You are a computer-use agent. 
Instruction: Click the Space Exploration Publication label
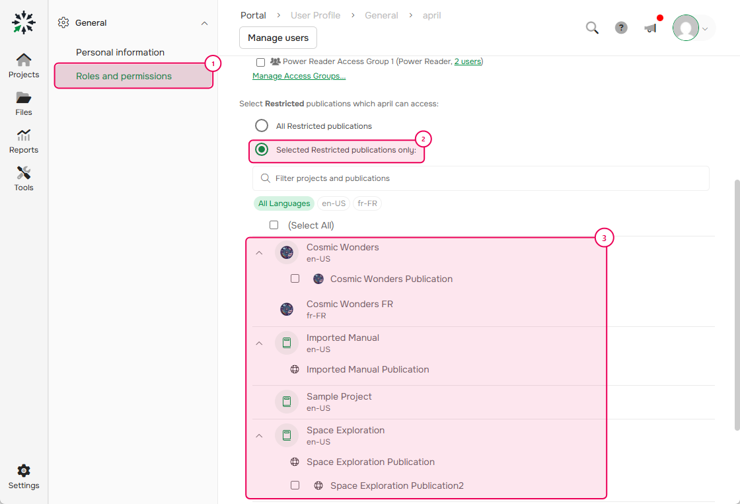[371, 462]
